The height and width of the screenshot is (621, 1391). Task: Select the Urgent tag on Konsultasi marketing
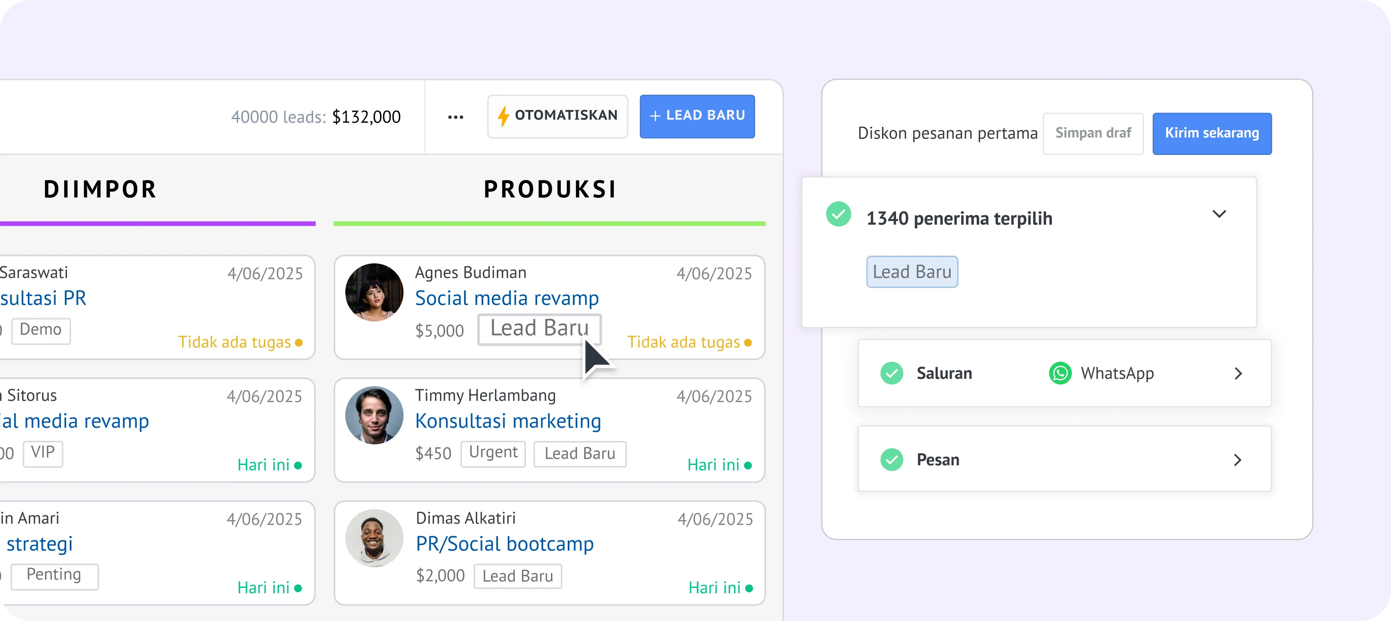coord(493,453)
